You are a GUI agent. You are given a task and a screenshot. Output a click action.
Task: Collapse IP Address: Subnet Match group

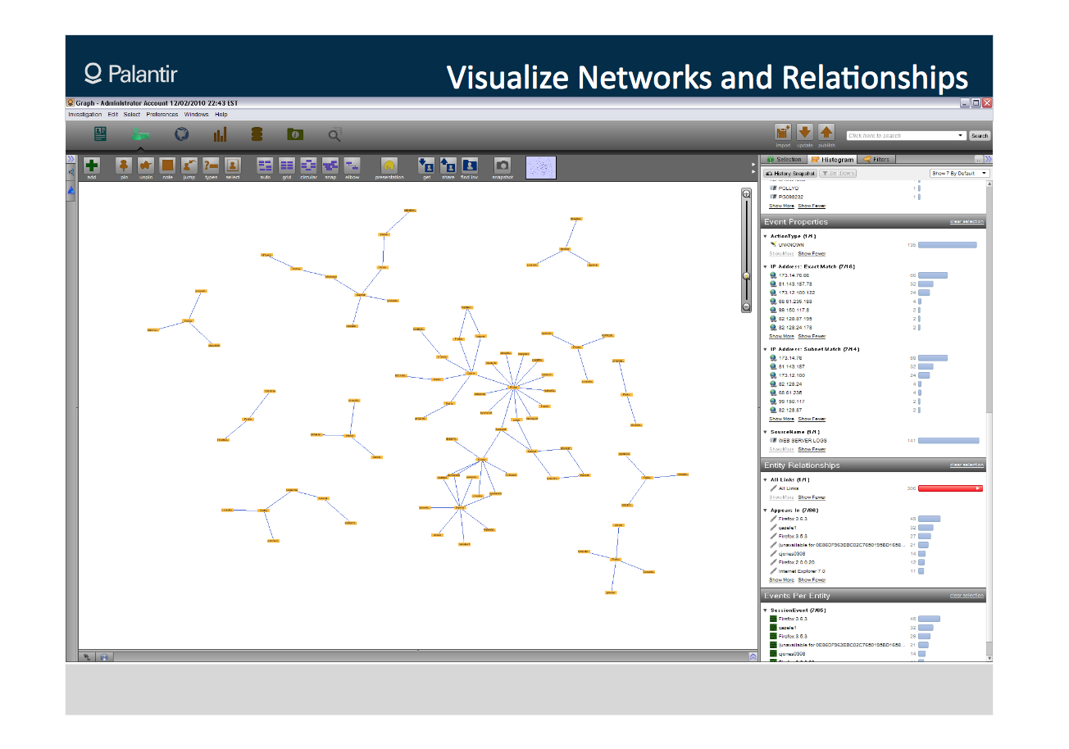click(x=766, y=349)
